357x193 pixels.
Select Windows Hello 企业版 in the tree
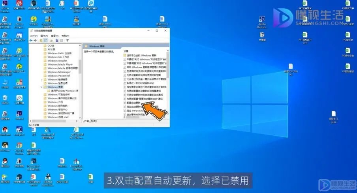(57, 53)
